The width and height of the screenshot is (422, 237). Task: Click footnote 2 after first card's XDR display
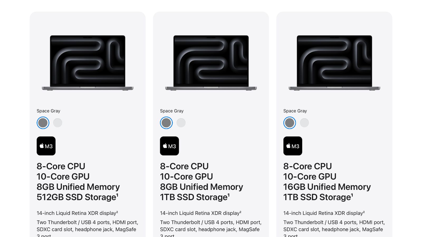117,212
